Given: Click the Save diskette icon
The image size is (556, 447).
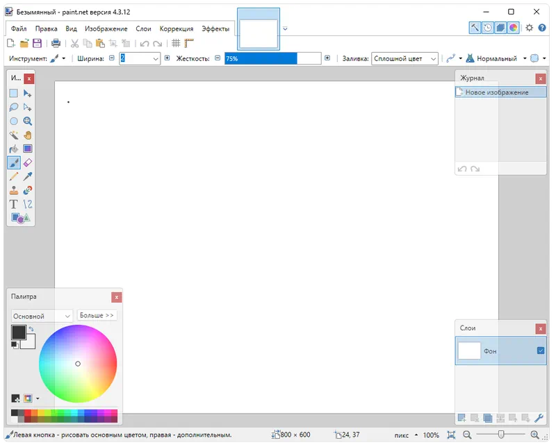Looking at the screenshot, I should [37, 43].
